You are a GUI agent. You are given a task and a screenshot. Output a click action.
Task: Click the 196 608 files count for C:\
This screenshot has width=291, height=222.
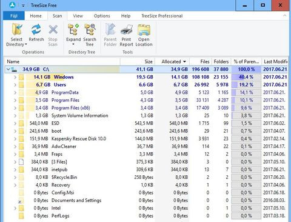[201, 69]
